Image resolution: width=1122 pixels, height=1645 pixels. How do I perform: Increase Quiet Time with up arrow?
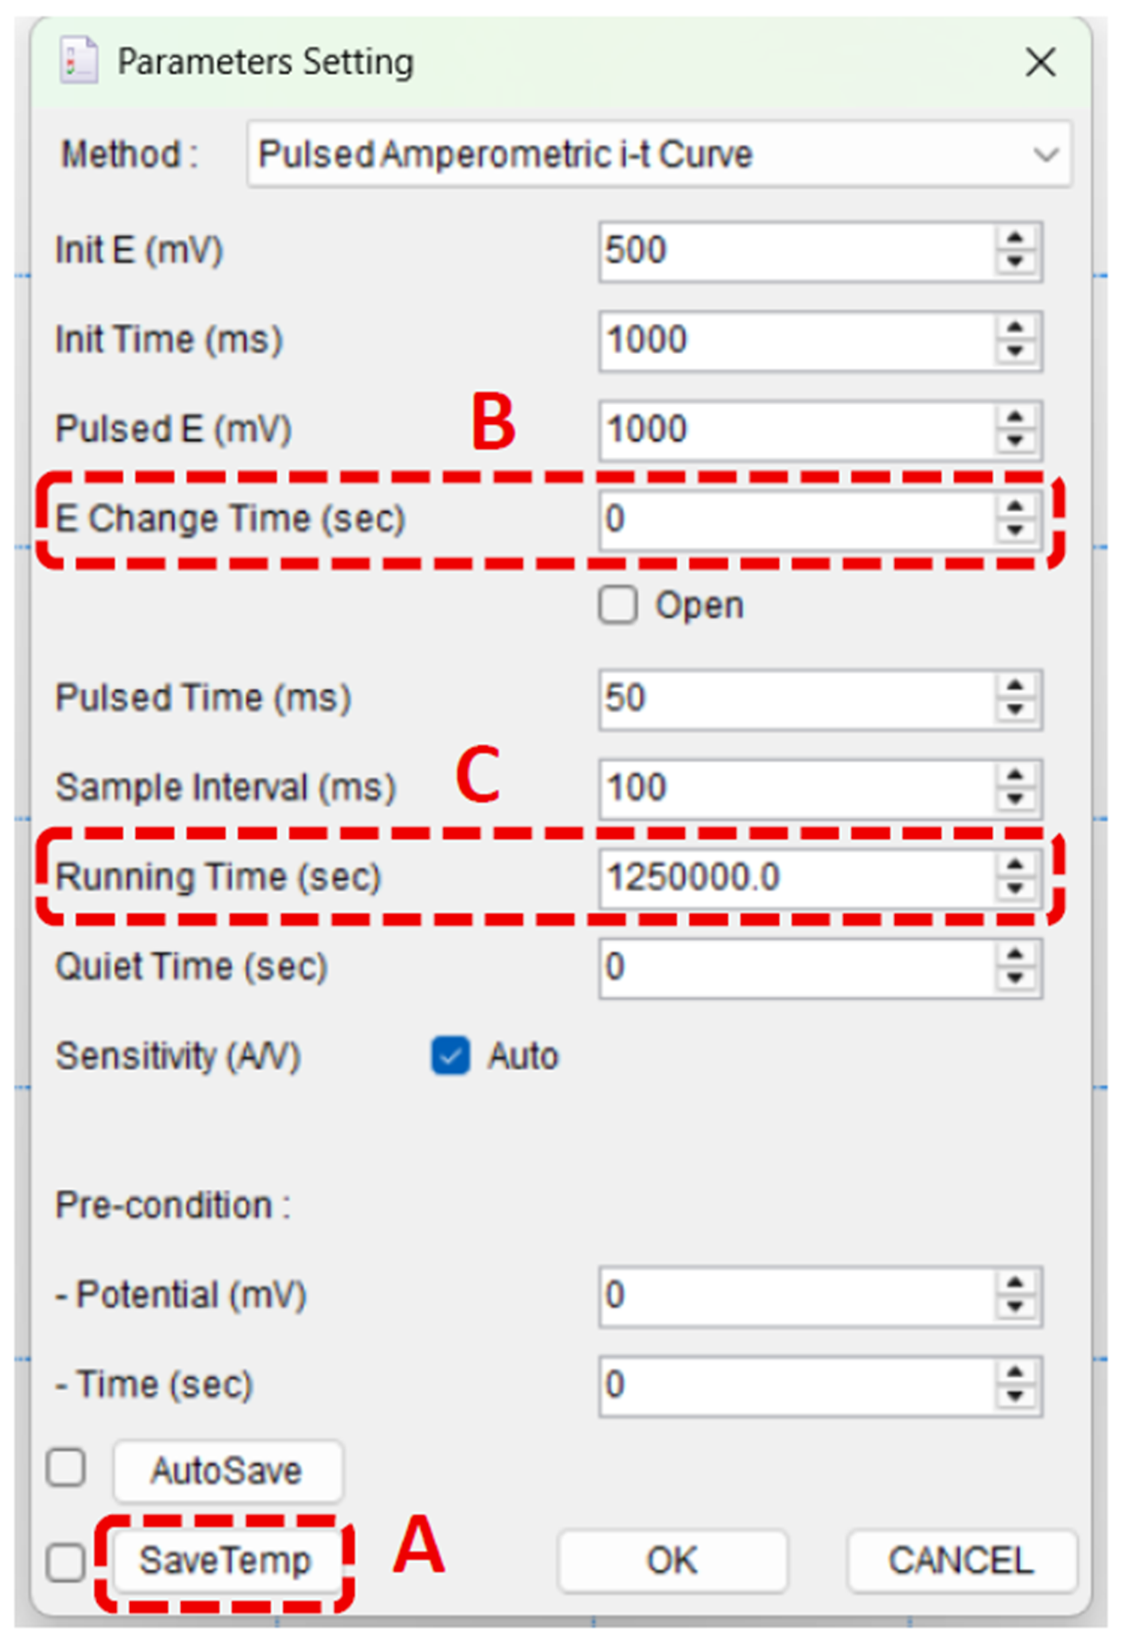point(1016,955)
